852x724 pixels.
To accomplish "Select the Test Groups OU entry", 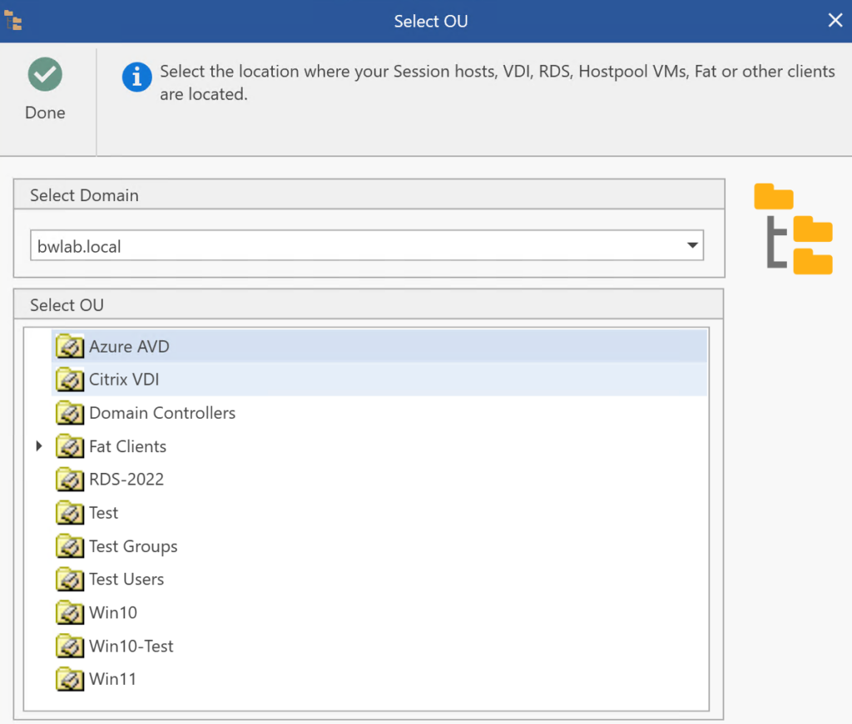I will coord(133,546).
